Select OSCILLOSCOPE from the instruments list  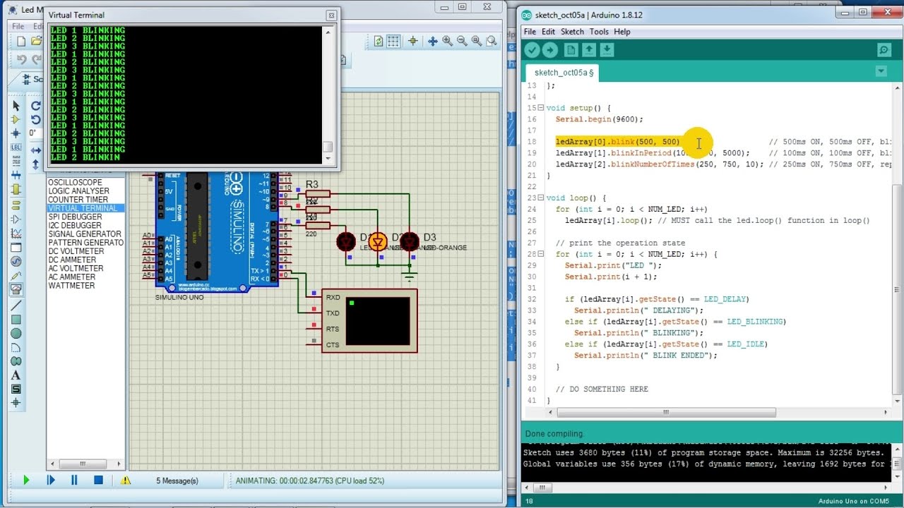[75, 183]
